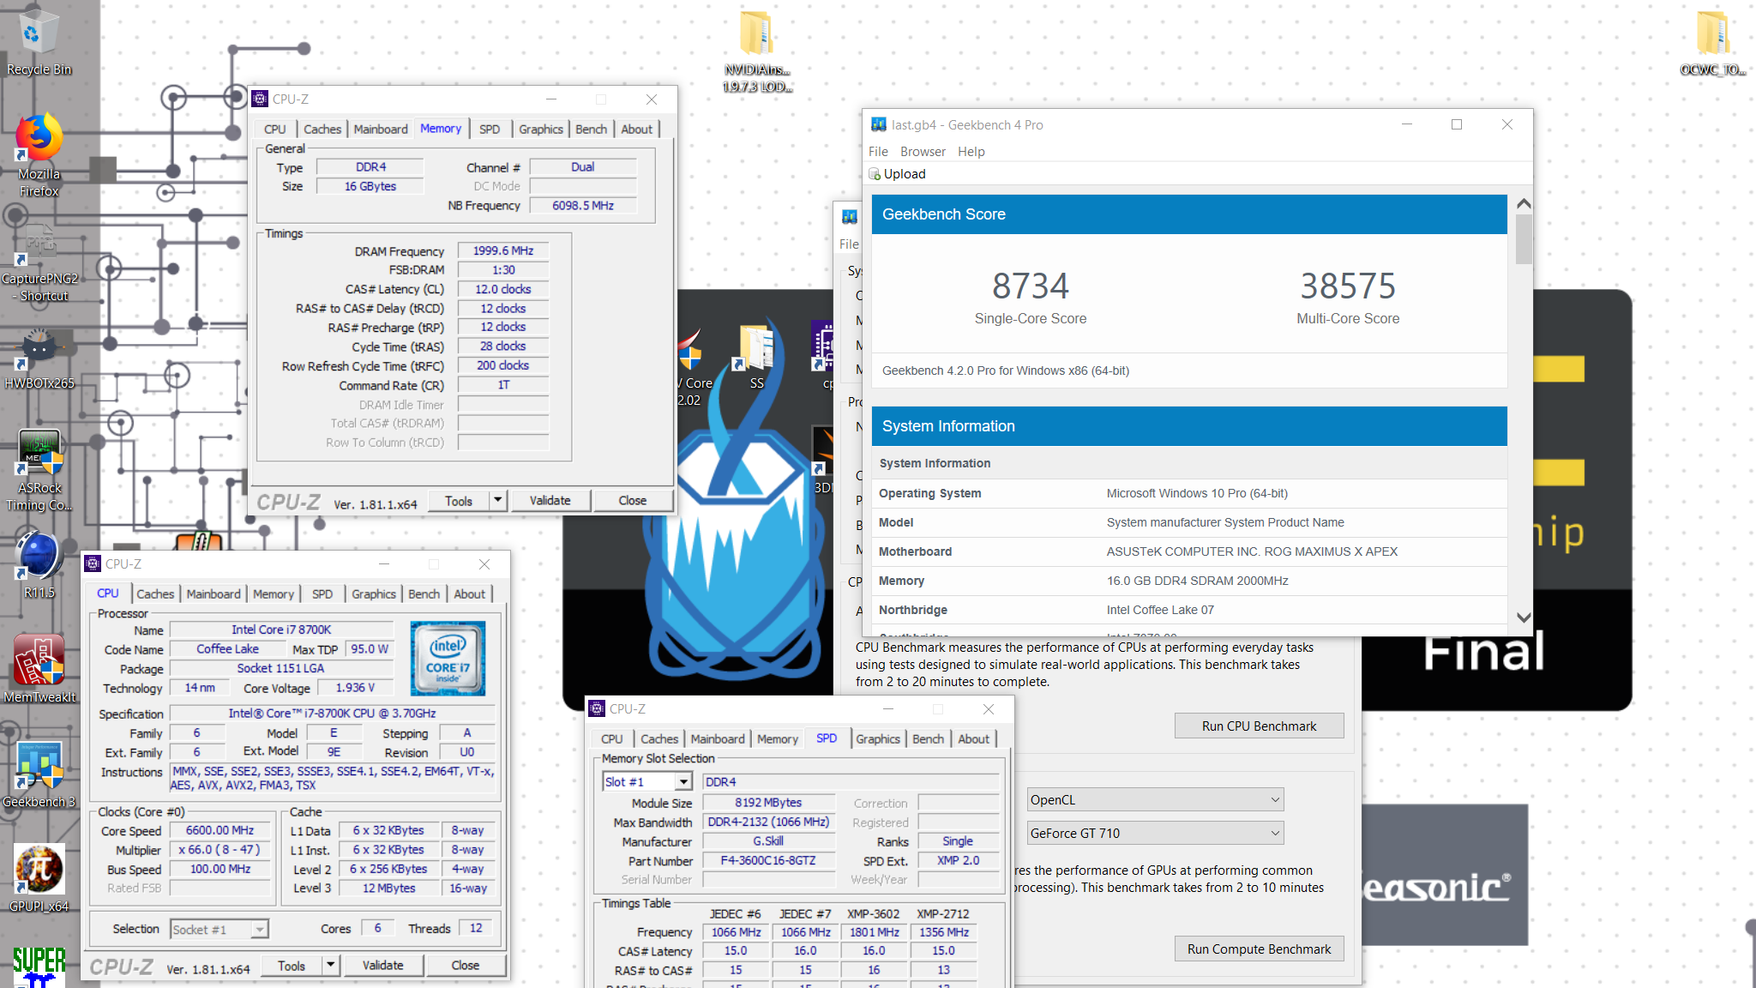The image size is (1756, 988).
Task: Expand the Slot #1 memory slot dropdown
Action: click(x=683, y=782)
